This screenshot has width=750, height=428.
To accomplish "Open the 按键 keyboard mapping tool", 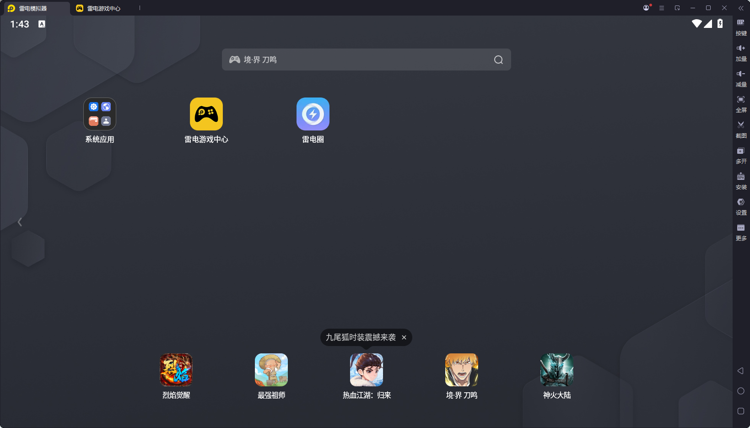I will coord(741,27).
